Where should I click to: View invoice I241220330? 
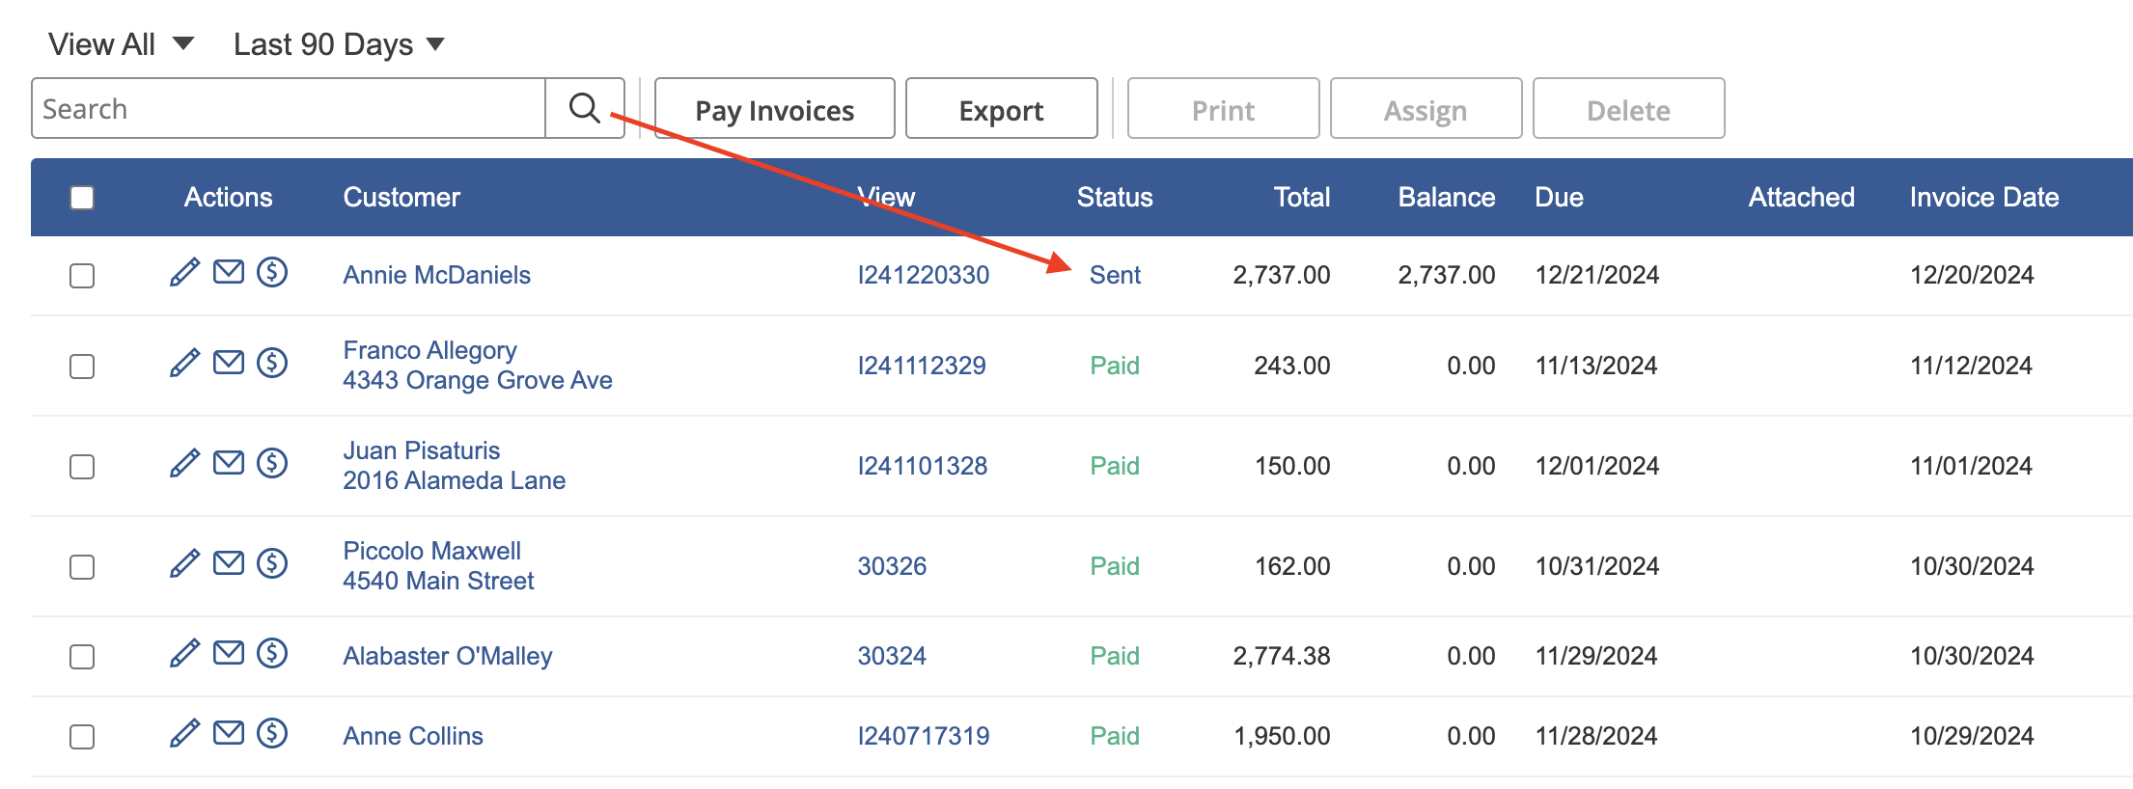tap(924, 275)
